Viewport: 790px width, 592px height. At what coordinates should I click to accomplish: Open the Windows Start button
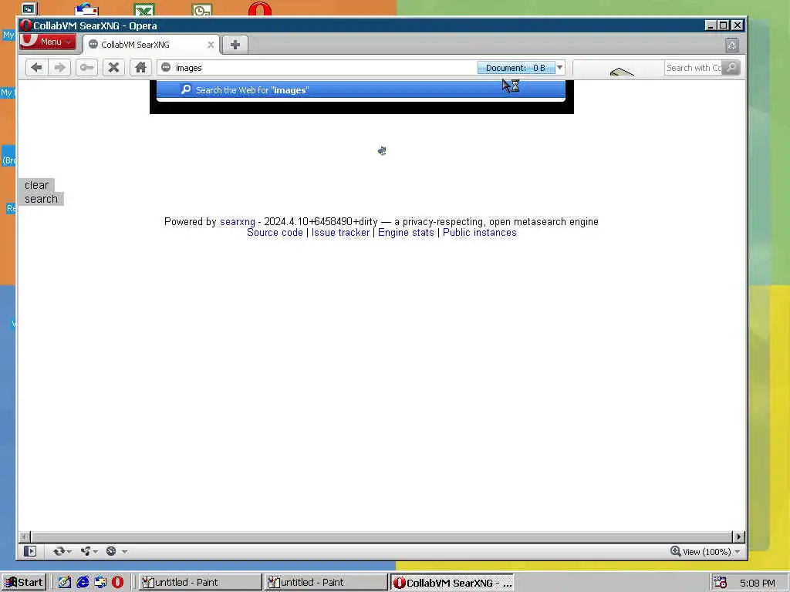[x=24, y=583]
